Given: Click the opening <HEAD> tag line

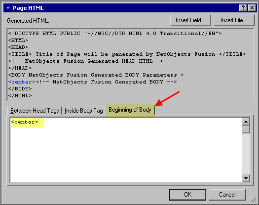Looking at the screenshot, I should tap(18, 47).
